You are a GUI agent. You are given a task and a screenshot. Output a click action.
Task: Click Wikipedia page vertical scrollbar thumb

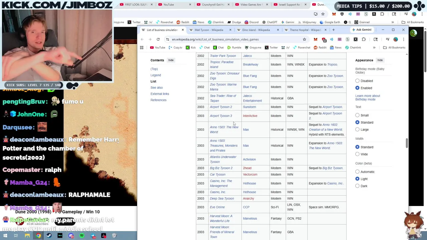[x=407, y=143]
